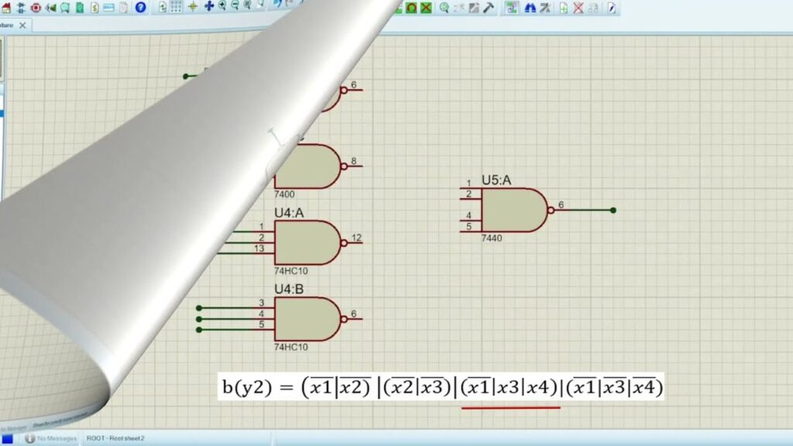Select the U5:A 7440 NAND gate
This screenshot has height=446, width=793.
[514, 210]
